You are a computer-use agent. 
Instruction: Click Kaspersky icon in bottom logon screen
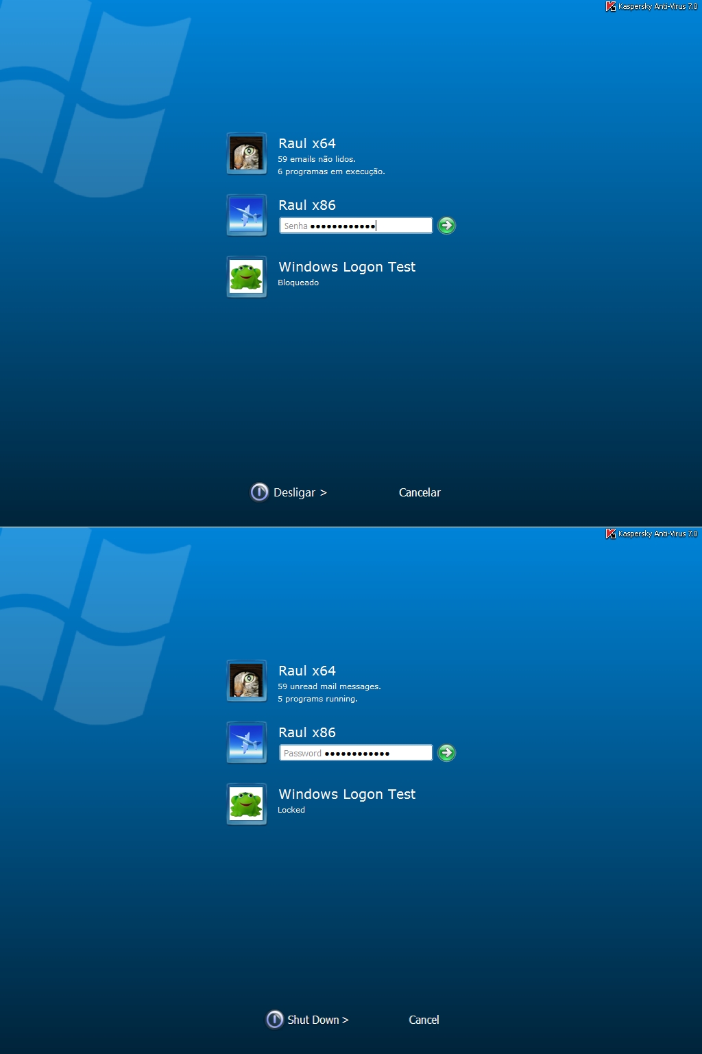tap(610, 534)
